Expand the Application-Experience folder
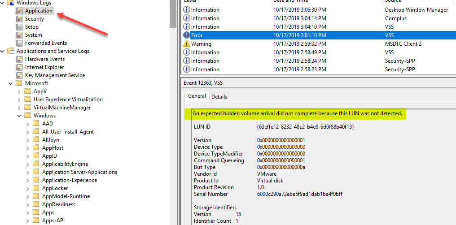Image resolution: width=456 pixels, height=225 pixels. [28, 180]
